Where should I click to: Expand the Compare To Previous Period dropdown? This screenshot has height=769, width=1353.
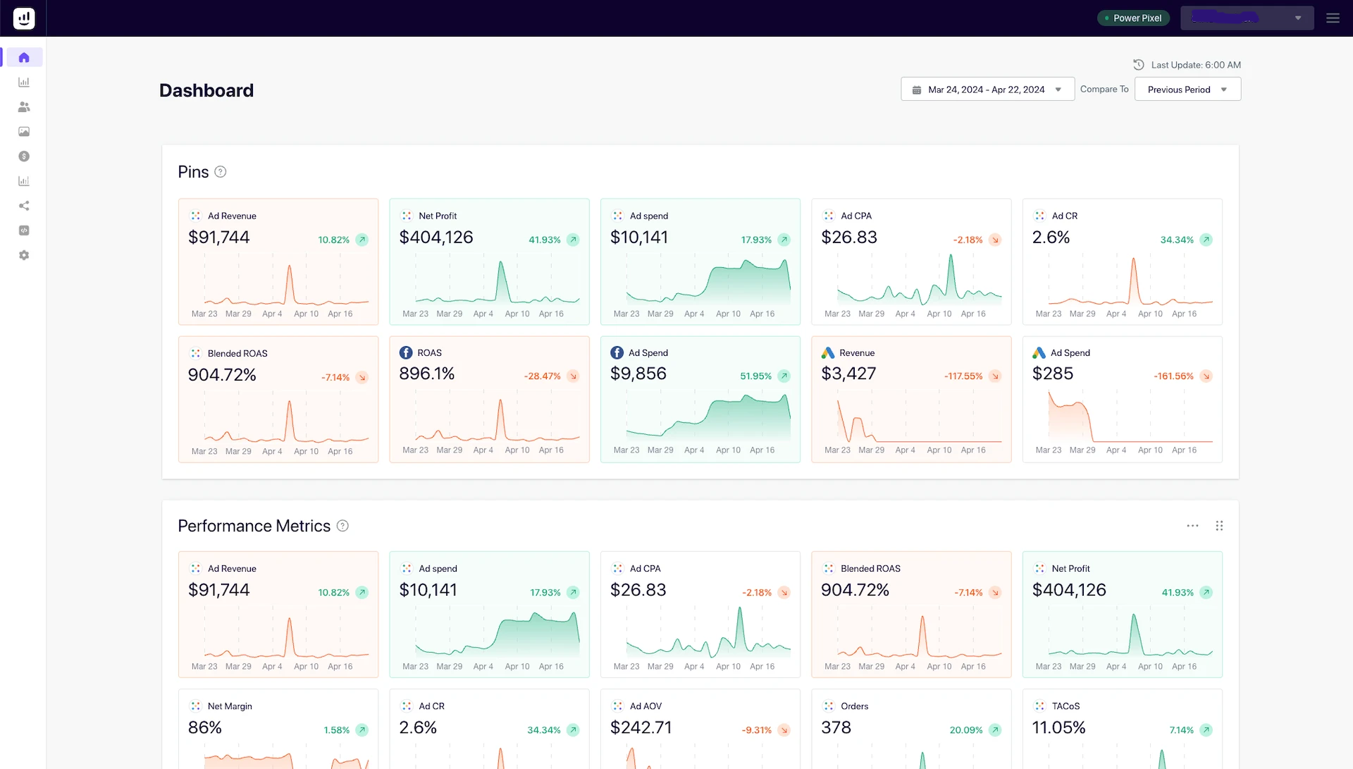coord(1186,88)
